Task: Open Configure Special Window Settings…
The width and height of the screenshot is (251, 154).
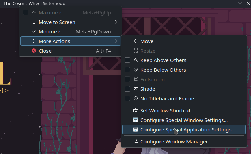Action: (184, 120)
